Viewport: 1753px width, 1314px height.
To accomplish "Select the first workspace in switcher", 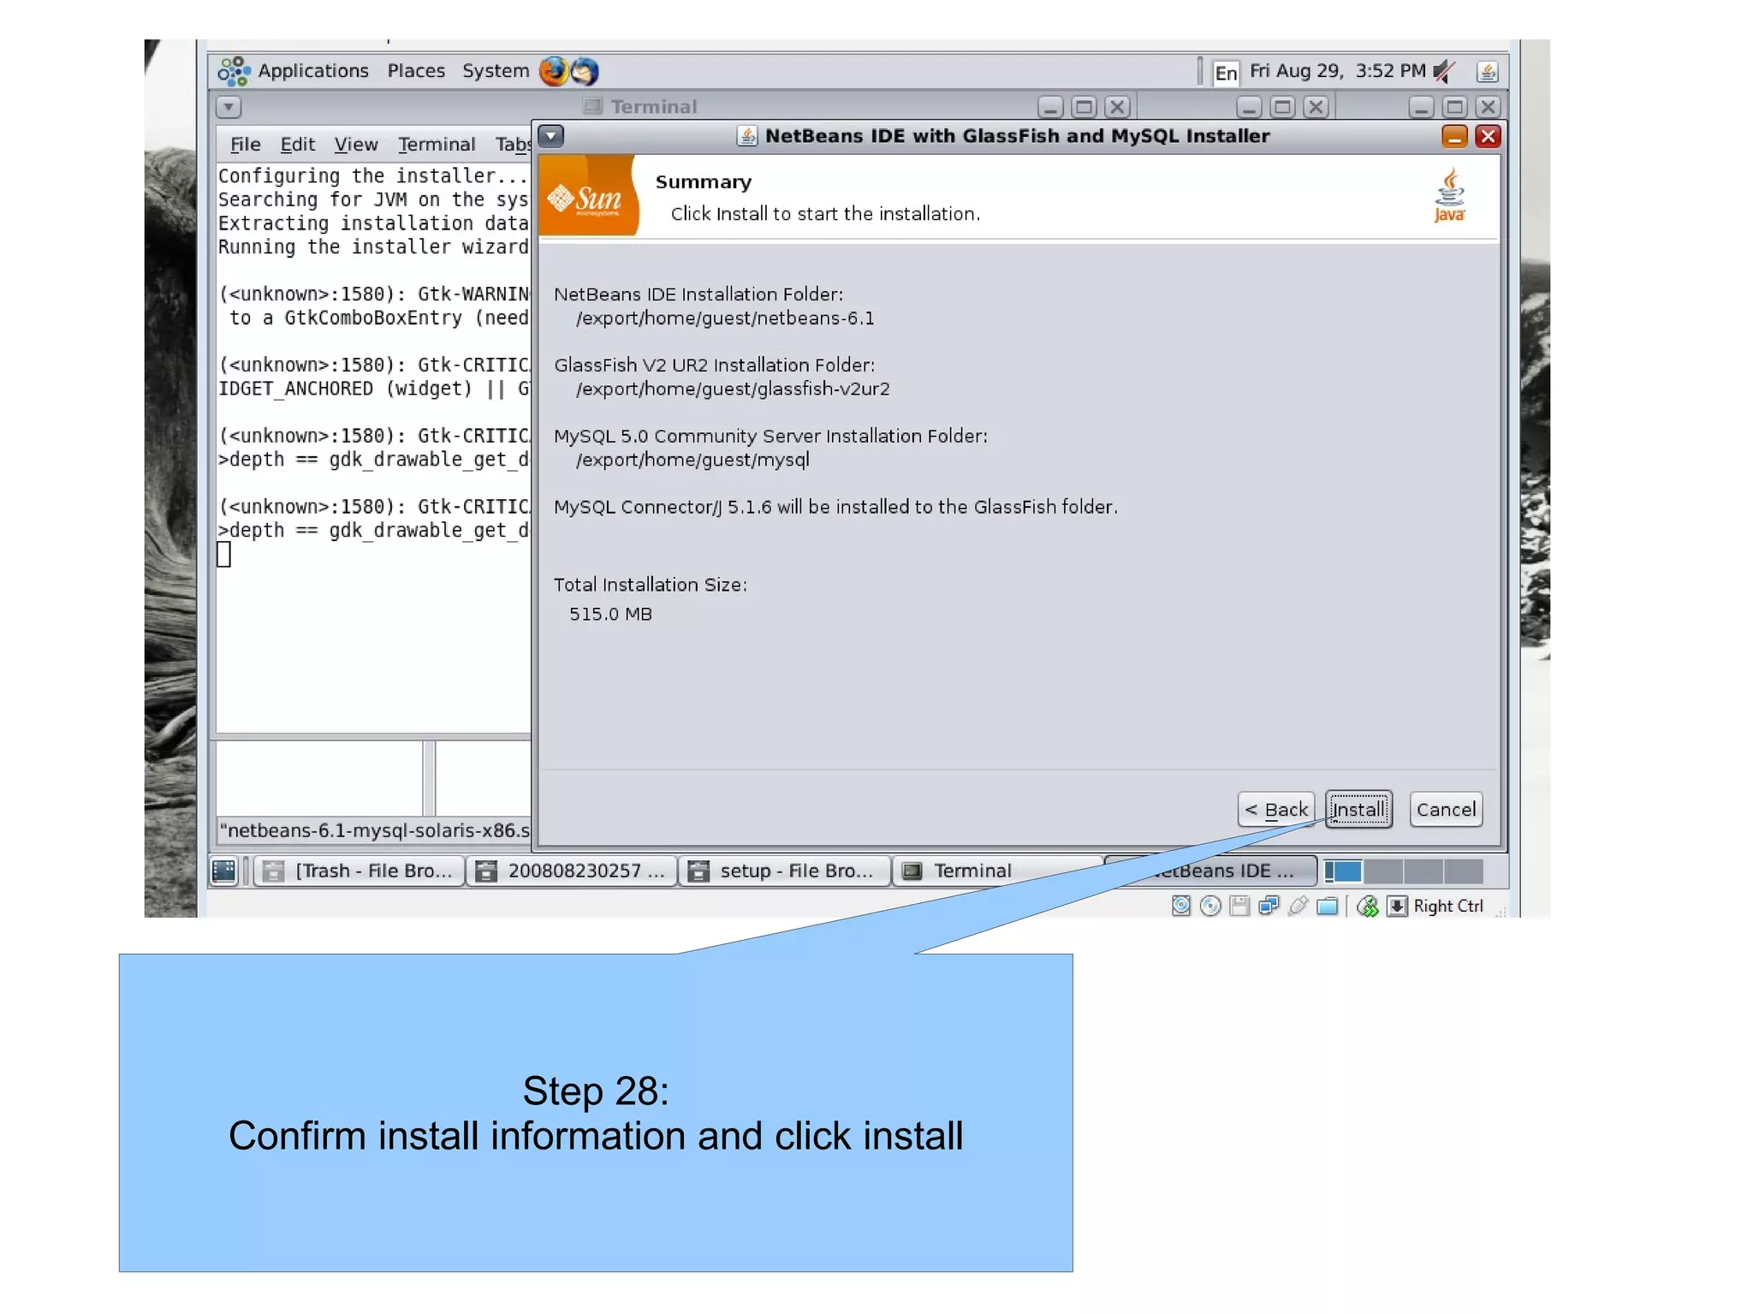I will [1343, 871].
